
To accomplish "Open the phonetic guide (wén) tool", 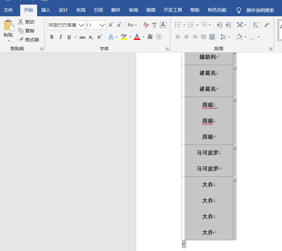I will click(154, 25).
